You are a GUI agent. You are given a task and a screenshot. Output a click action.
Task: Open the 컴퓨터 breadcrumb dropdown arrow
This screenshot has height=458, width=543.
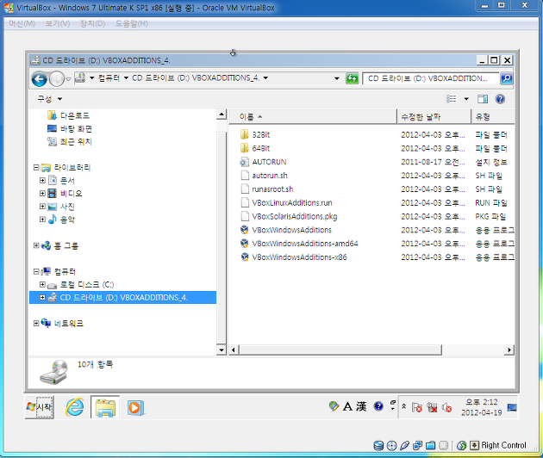(126, 77)
